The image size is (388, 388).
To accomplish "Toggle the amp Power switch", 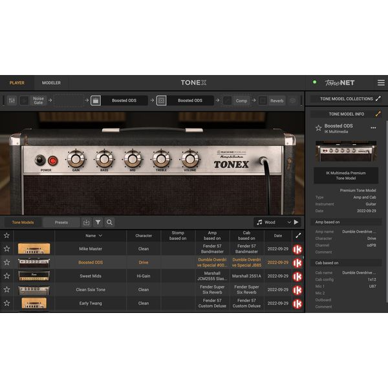I will pos(40,160).
